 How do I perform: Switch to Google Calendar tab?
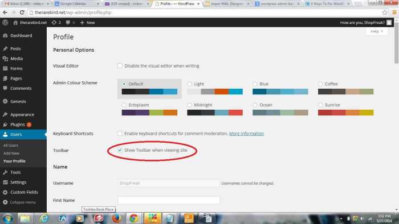(x=76, y=4)
